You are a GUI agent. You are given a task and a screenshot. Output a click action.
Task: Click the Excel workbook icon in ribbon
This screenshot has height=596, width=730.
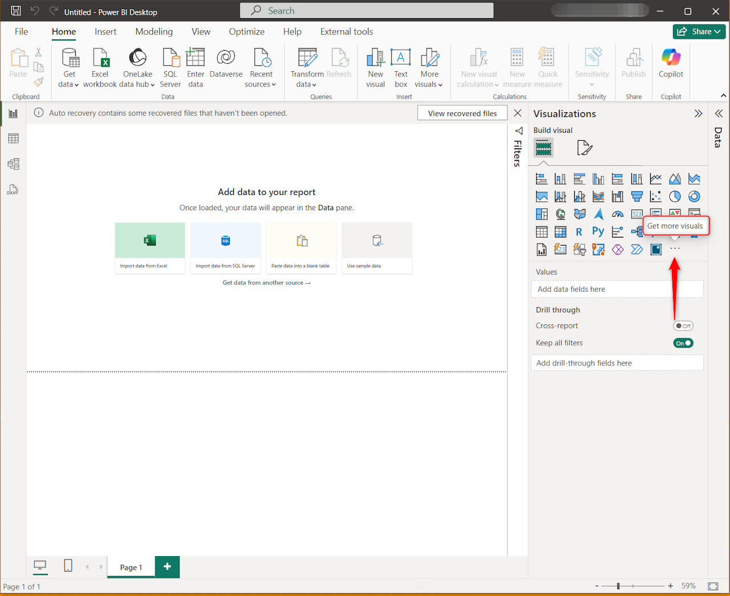coord(100,58)
